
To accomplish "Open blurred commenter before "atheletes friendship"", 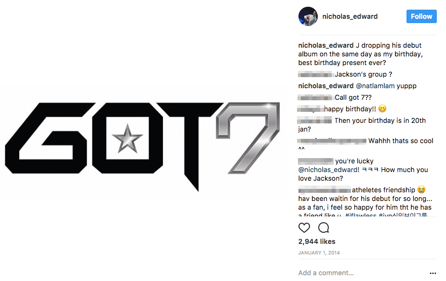I will pyautogui.click(x=324, y=190).
